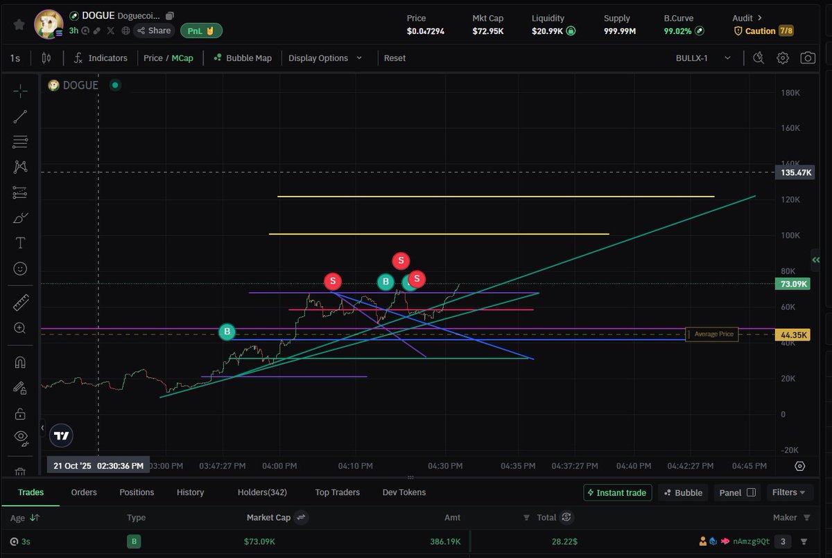Open the BULLX-1 layout dropdown
This screenshot has width=832, height=558.
pyautogui.click(x=703, y=58)
